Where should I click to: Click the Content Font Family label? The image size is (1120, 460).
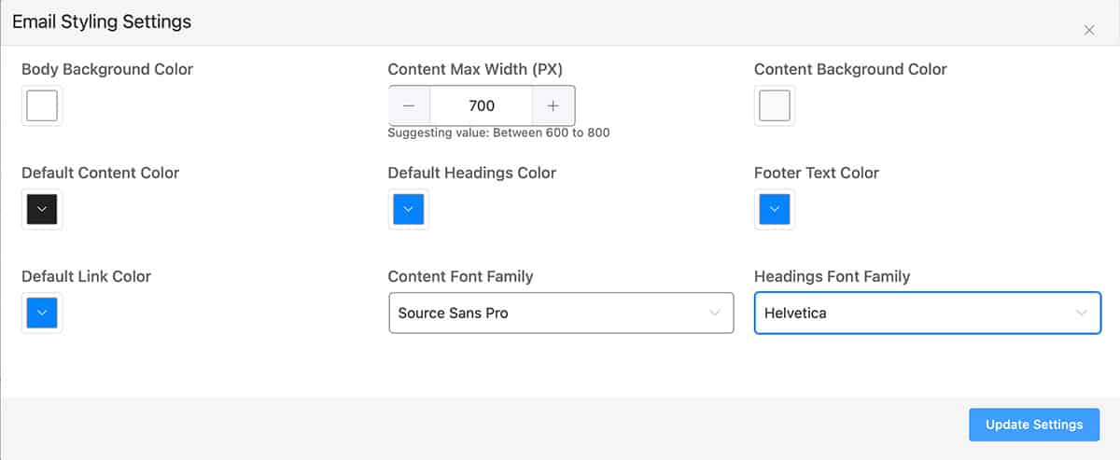(461, 276)
